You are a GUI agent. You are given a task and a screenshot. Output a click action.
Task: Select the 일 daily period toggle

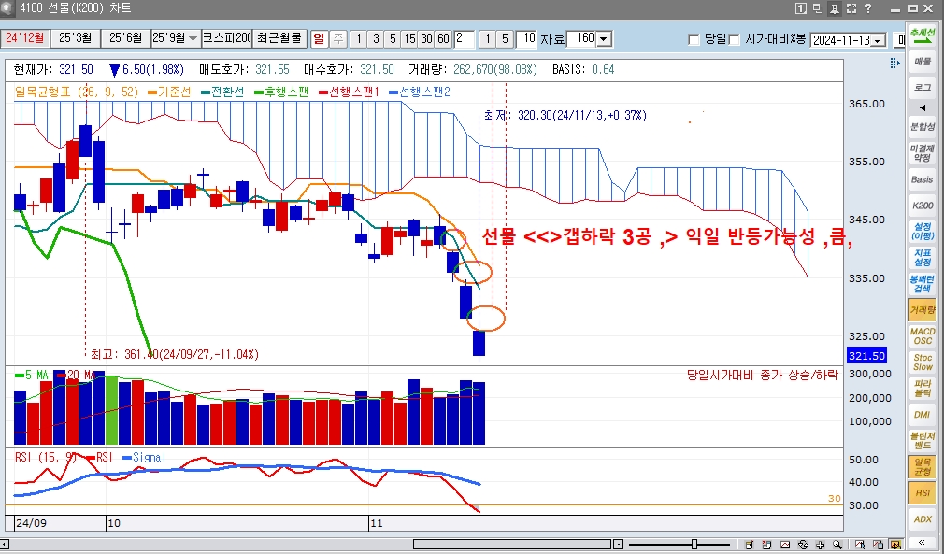(318, 38)
